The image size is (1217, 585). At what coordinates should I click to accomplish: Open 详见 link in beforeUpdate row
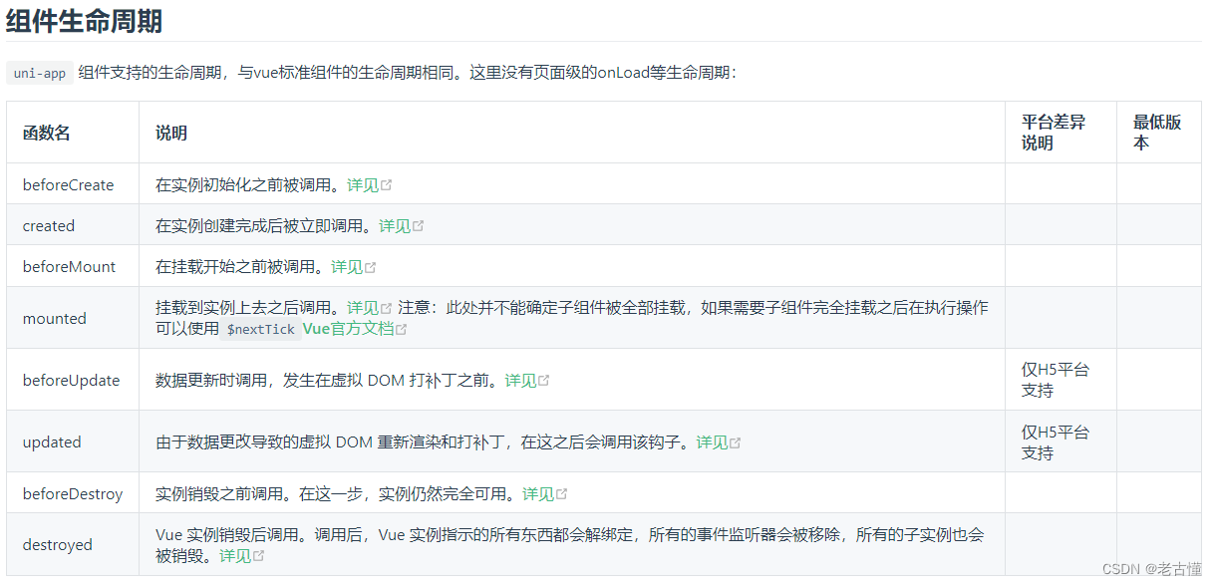point(520,380)
